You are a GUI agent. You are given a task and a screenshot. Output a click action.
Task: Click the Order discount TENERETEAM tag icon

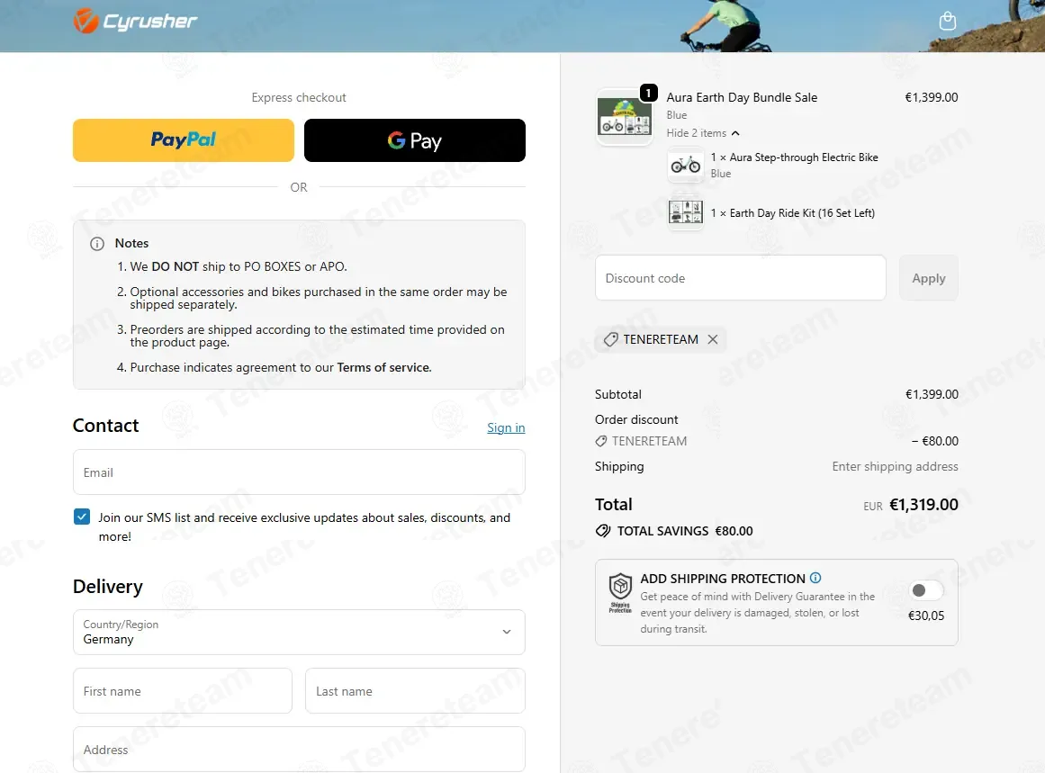[x=601, y=441]
